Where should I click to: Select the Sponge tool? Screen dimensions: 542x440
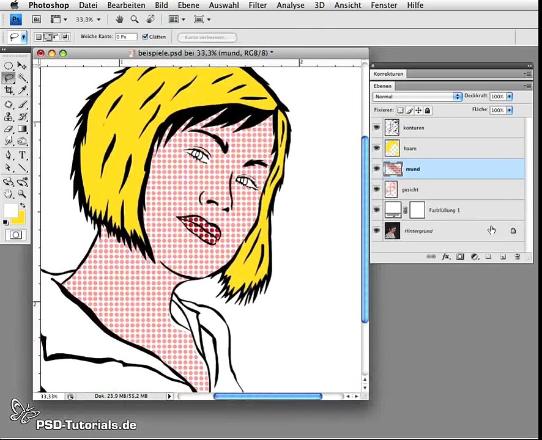[22, 141]
